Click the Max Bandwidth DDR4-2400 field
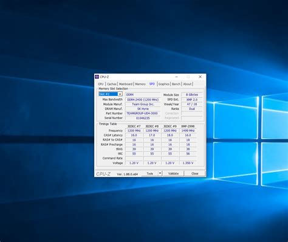This screenshot has height=242, width=288. click(x=143, y=100)
